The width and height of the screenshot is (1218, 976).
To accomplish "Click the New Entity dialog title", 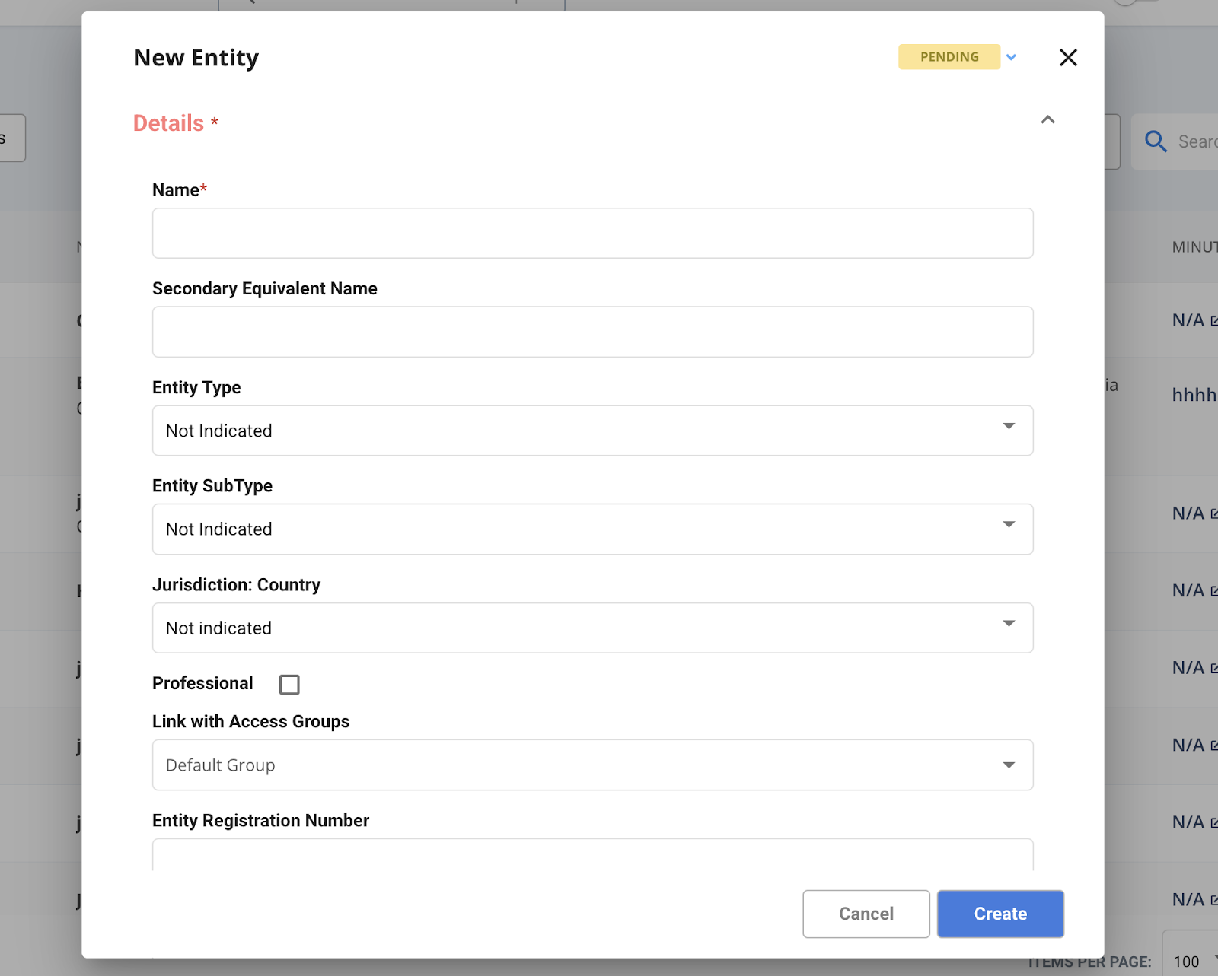I will (196, 58).
